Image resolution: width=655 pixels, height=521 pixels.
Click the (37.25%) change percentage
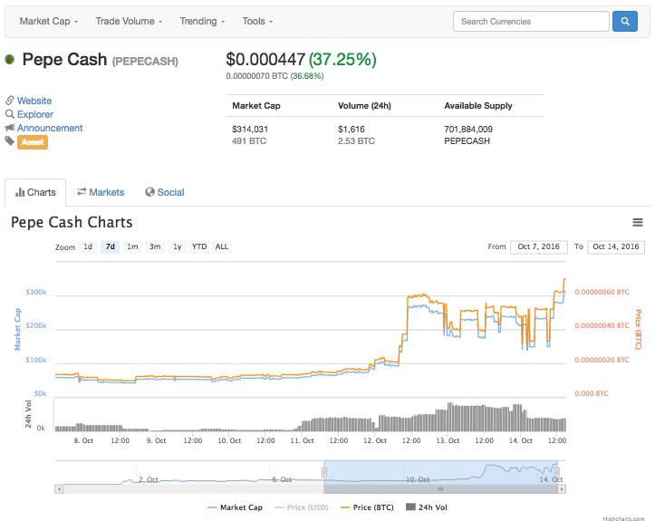[342, 59]
